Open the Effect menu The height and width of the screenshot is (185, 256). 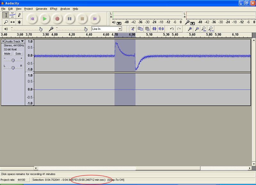pyautogui.click(x=53, y=9)
